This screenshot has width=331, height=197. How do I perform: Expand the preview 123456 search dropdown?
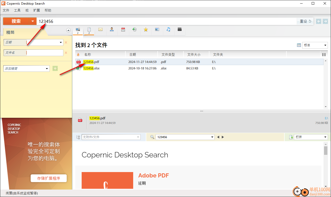click(x=212, y=137)
